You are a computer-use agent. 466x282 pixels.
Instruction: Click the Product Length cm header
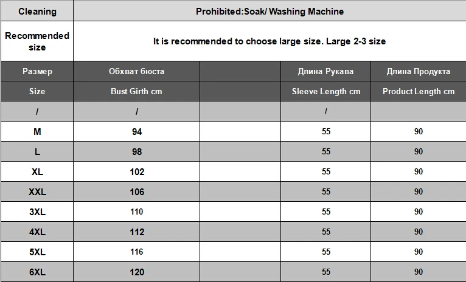[x=419, y=91]
